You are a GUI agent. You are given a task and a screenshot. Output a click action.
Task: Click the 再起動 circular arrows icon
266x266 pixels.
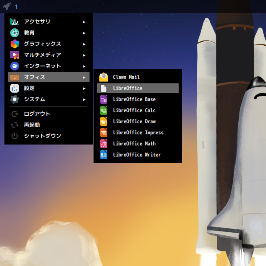click(15, 125)
